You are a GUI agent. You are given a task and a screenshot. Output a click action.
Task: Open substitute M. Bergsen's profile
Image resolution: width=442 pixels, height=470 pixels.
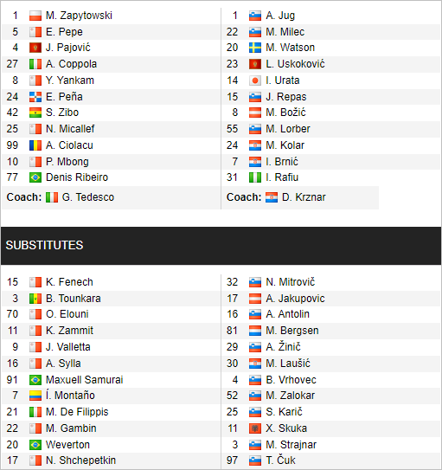(x=292, y=331)
